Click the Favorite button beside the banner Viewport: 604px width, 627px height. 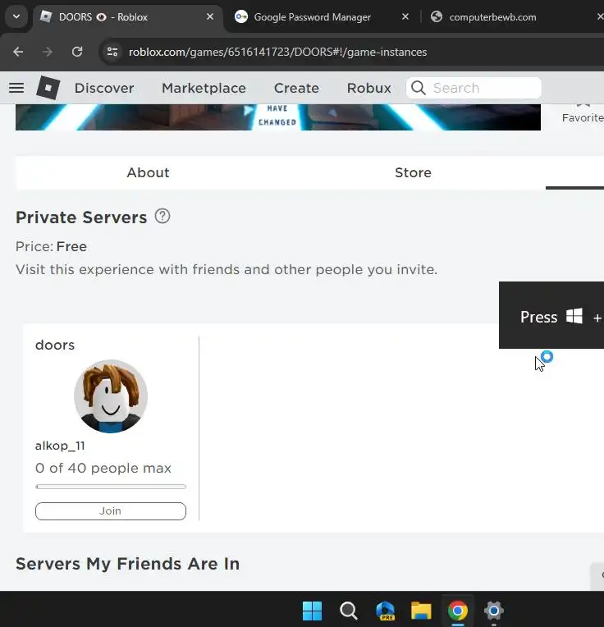(x=583, y=113)
